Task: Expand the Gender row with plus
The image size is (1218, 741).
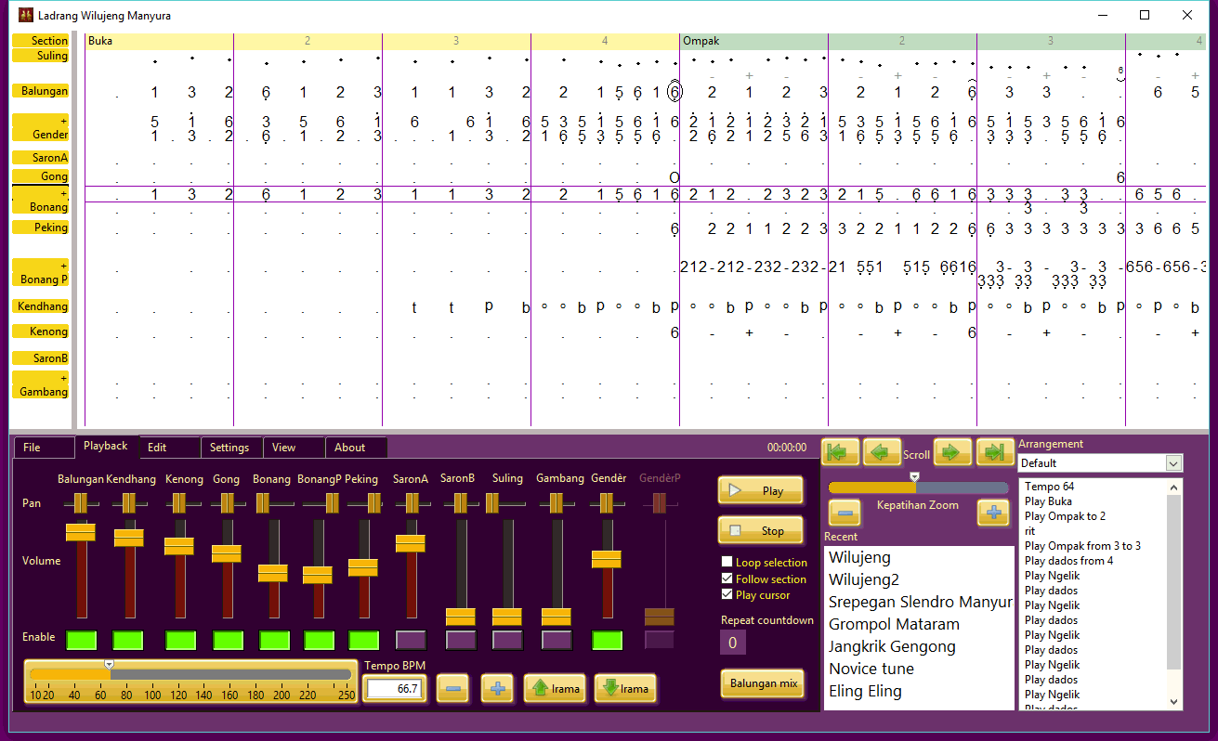Action: click(63, 122)
